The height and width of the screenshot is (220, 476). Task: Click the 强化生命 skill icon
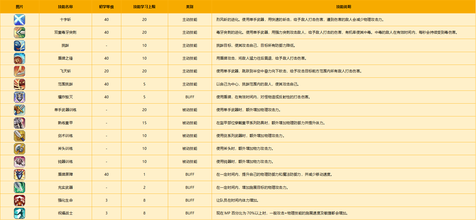click(20, 201)
